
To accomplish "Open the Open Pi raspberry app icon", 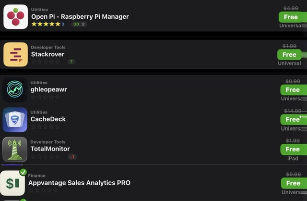I will coord(16,17).
